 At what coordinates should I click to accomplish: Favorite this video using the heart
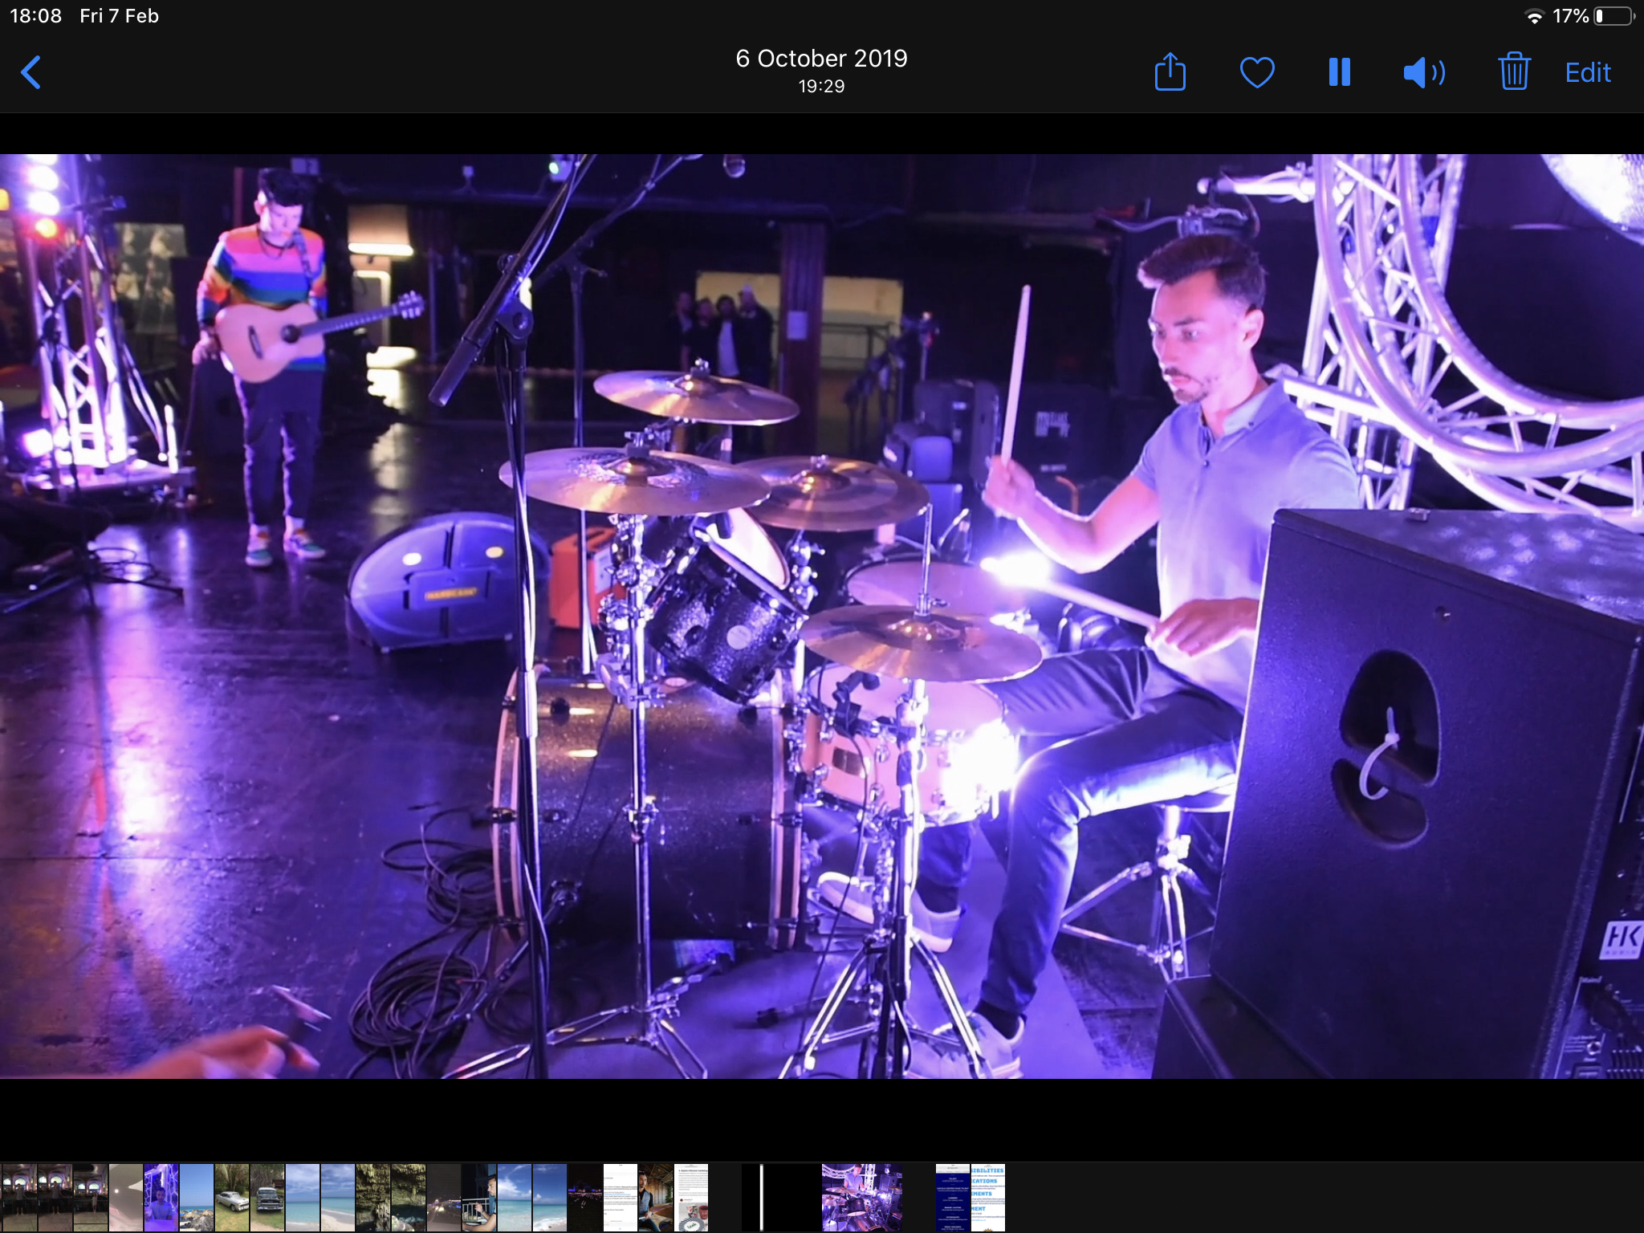(1256, 71)
